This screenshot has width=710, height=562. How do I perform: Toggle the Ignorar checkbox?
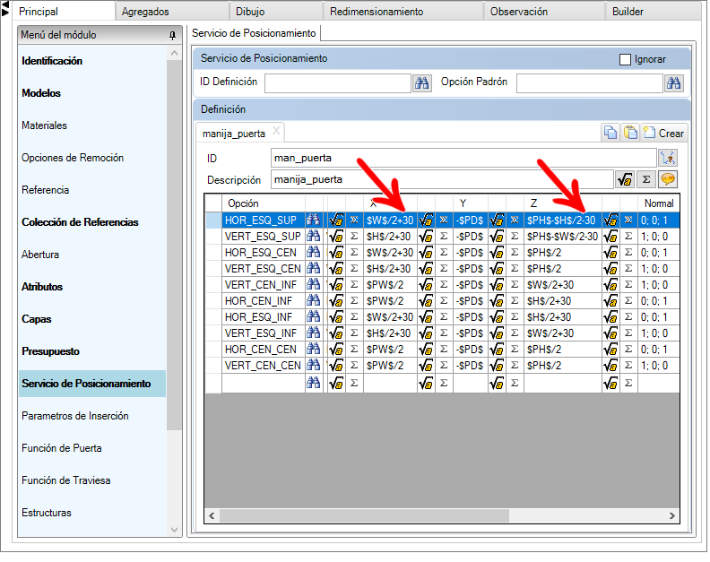[x=625, y=59]
